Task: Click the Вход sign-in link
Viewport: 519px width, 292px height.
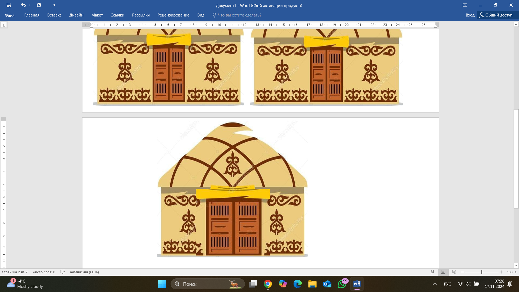Action: pos(470,15)
